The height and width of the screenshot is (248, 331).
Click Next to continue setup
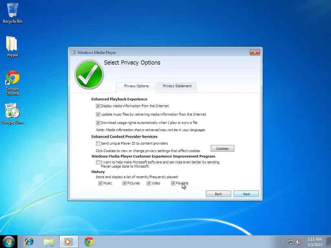tap(246, 194)
